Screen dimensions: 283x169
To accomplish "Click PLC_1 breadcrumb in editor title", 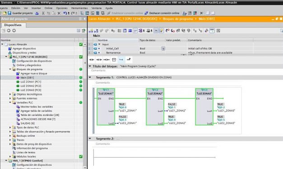I will pos(136,19).
